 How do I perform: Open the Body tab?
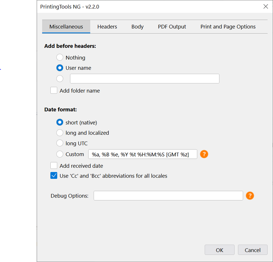137,27
